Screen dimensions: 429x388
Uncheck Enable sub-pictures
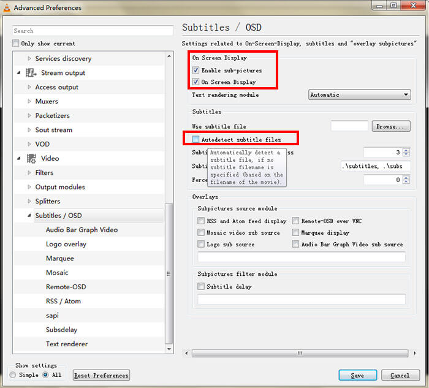(196, 70)
